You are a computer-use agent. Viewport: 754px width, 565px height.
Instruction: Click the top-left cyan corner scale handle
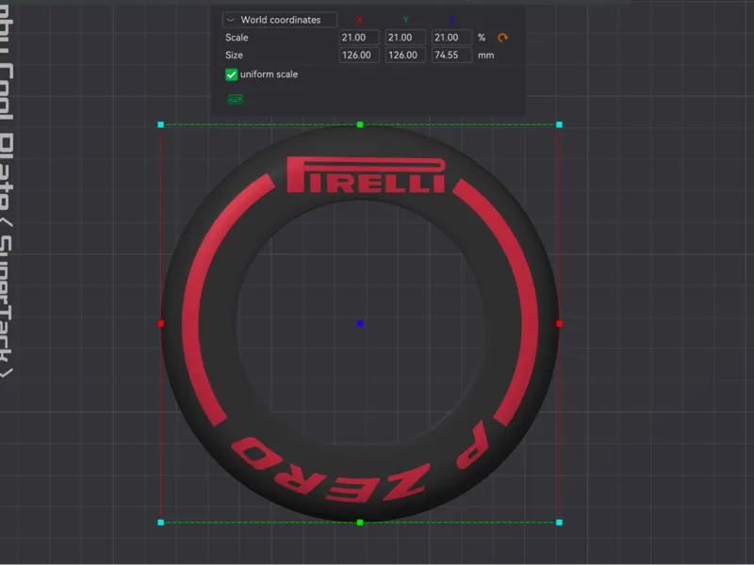tap(160, 124)
